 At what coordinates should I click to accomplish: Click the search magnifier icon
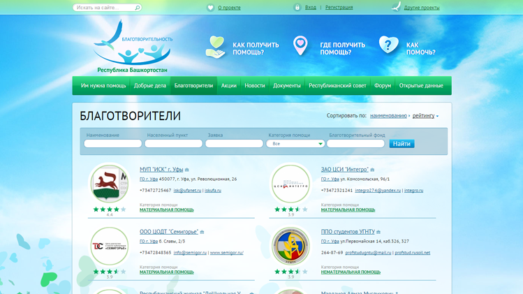point(137,8)
